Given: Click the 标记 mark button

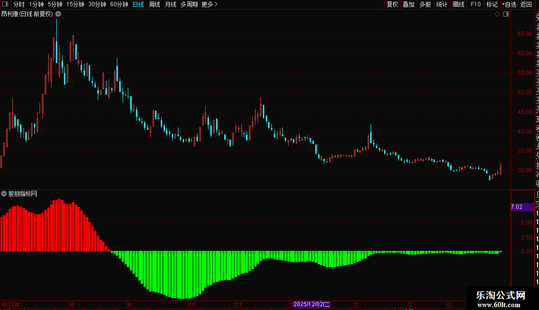Looking at the screenshot, I should [x=492, y=4].
